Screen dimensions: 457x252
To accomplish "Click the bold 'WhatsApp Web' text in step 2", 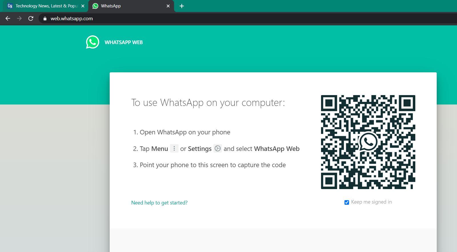I will pos(277,149).
